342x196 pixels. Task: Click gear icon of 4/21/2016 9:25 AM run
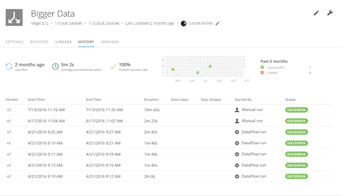(x=237, y=132)
